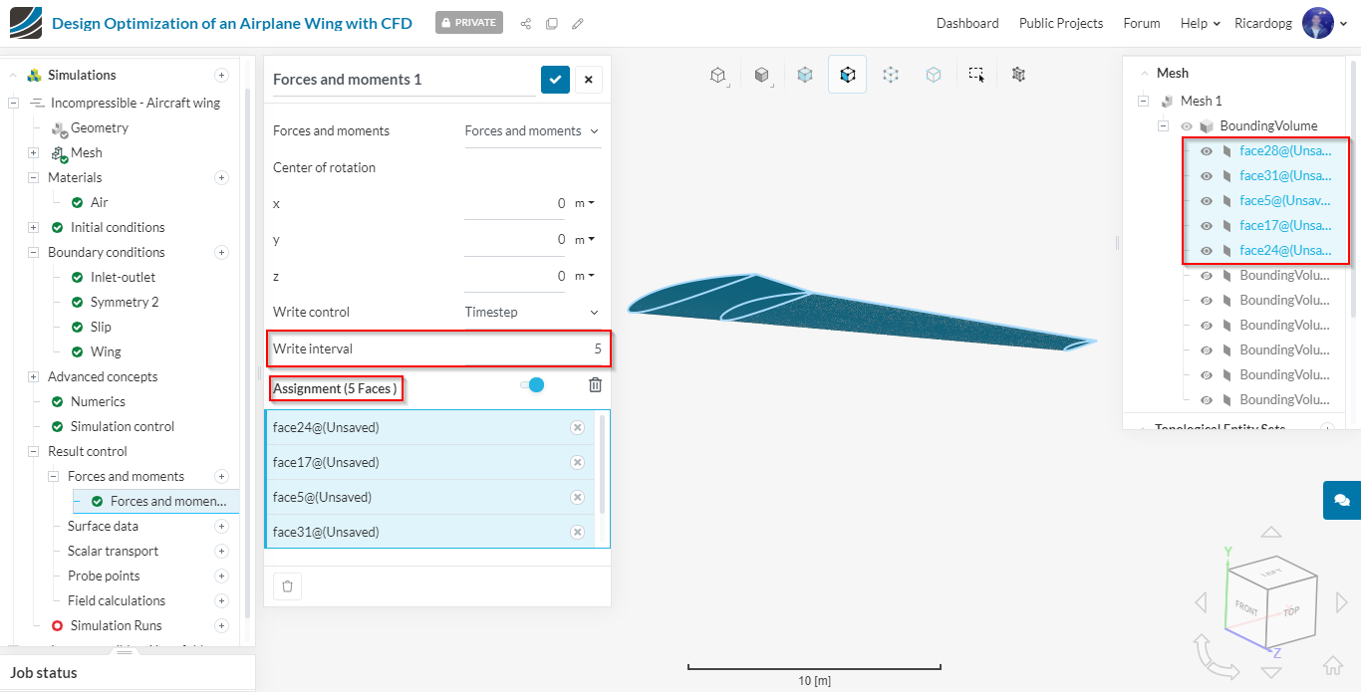Screen dimensions: 1361x692
Task: Toggle visibility of face28@(Unsa... in mesh tree
Action: (1206, 150)
